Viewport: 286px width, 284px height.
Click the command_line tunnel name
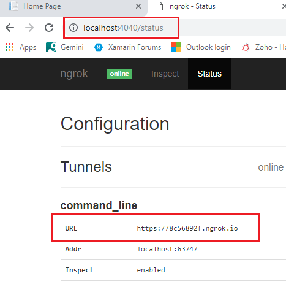tap(99, 205)
